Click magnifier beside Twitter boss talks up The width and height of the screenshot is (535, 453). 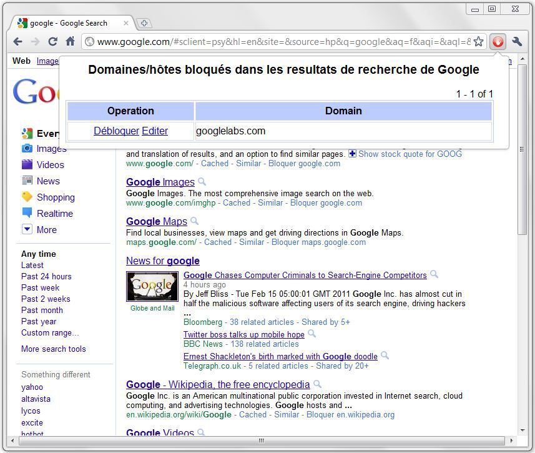[312, 334]
